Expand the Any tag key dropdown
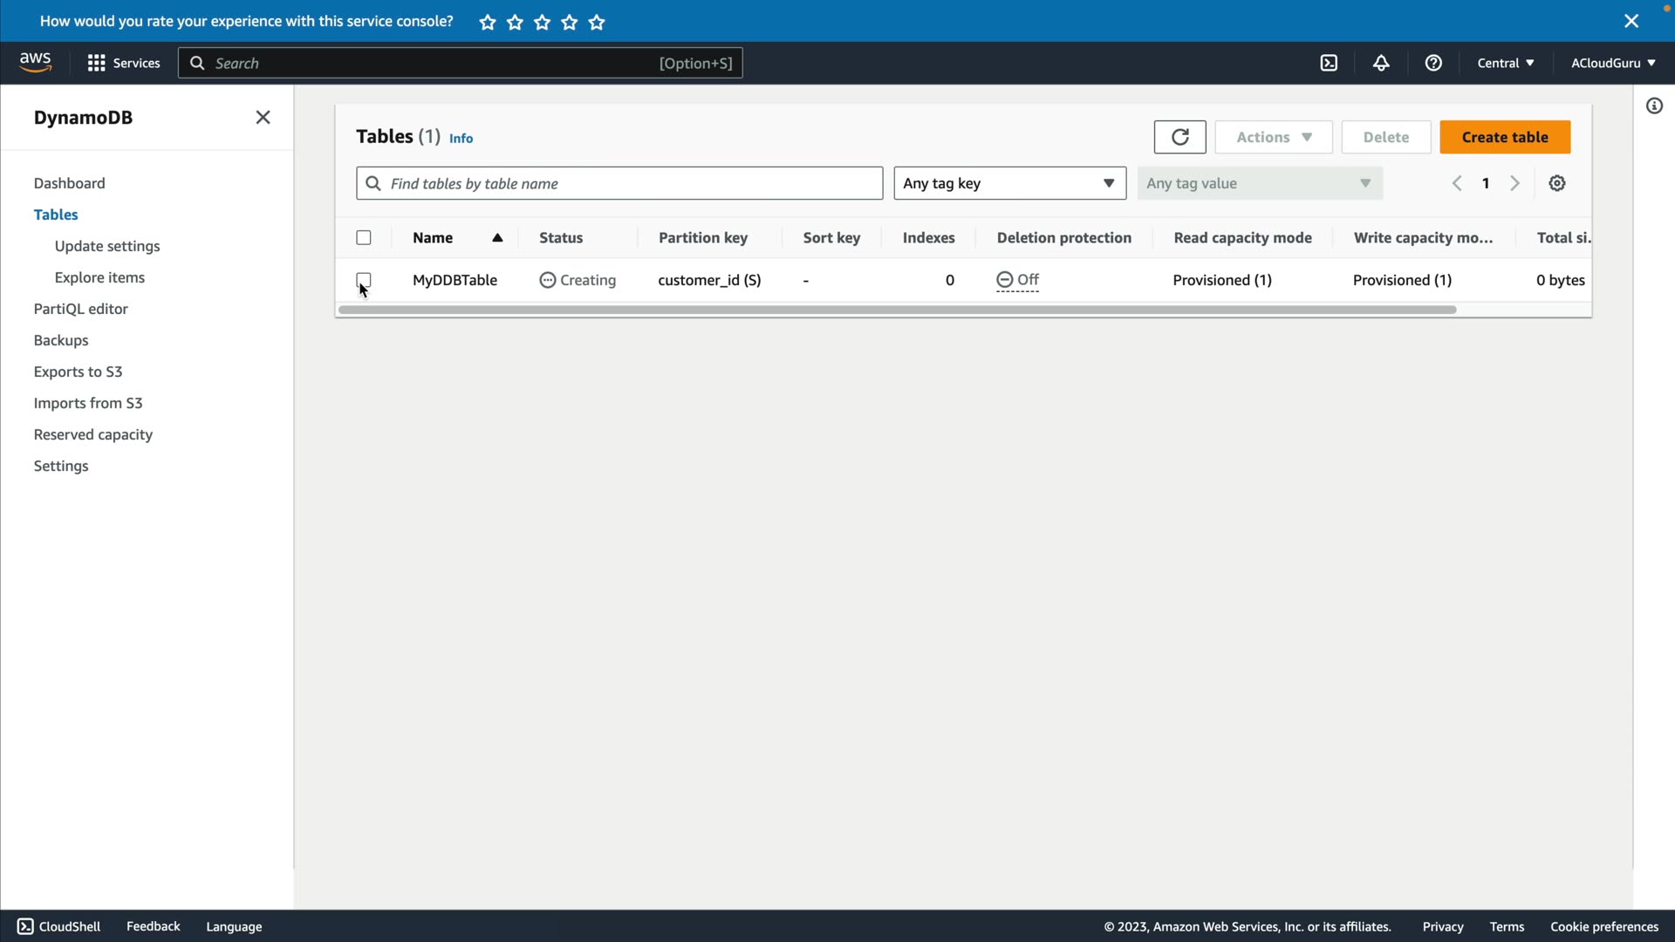Viewport: 1675px width, 942px height. click(x=1009, y=183)
